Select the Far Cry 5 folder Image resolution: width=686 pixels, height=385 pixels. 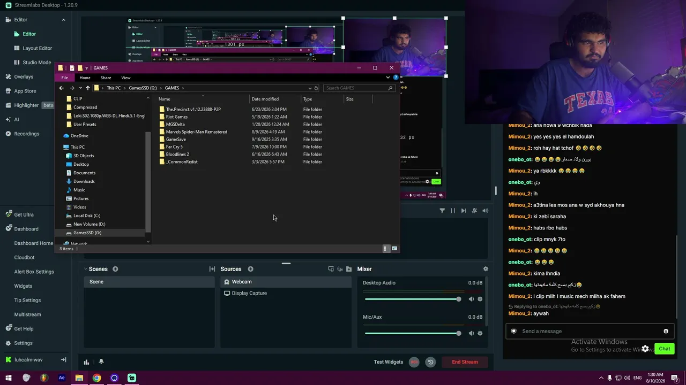tap(174, 147)
